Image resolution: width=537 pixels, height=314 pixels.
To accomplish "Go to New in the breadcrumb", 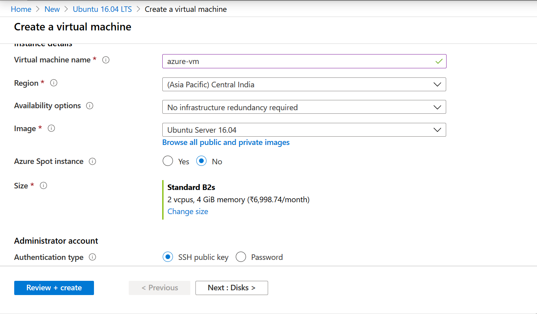I will tap(52, 9).
